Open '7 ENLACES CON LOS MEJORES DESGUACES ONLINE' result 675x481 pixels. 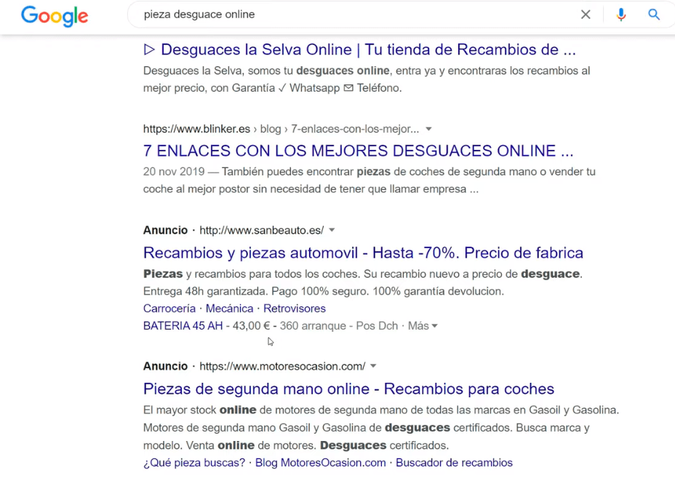(358, 151)
